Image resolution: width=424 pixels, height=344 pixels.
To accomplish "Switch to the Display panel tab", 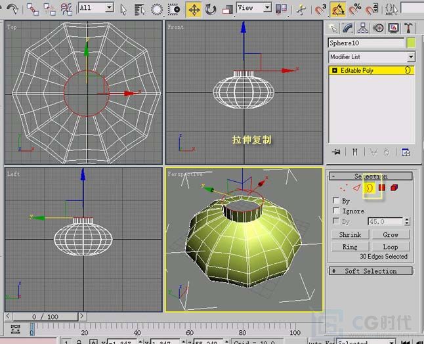I will click(x=393, y=28).
